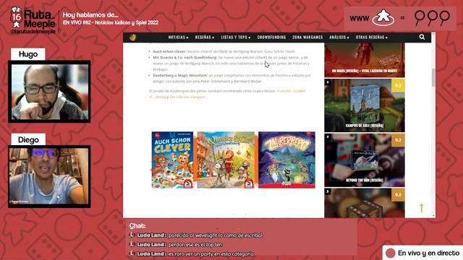Click chat message 'perdon ese es el top ten'
The height and width of the screenshot is (260, 463).
click(195, 244)
